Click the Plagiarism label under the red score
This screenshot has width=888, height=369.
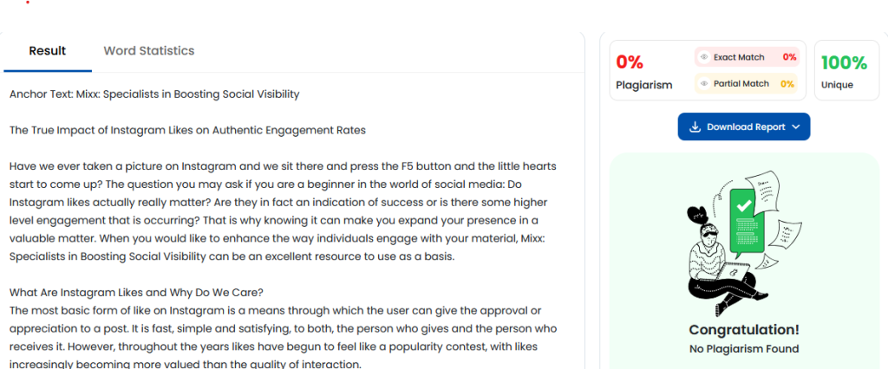pyautogui.click(x=644, y=85)
